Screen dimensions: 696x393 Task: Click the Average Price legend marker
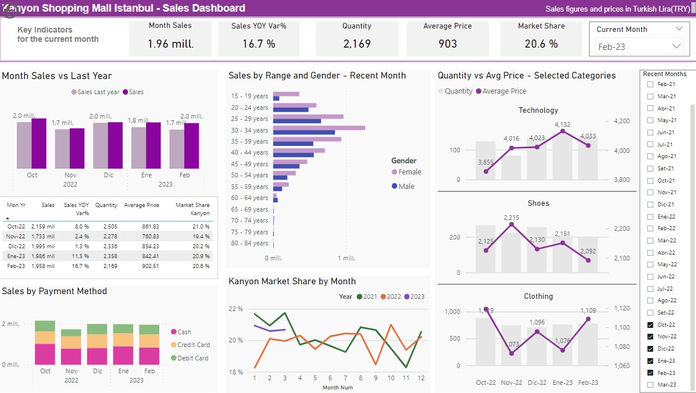coord(479,91)
